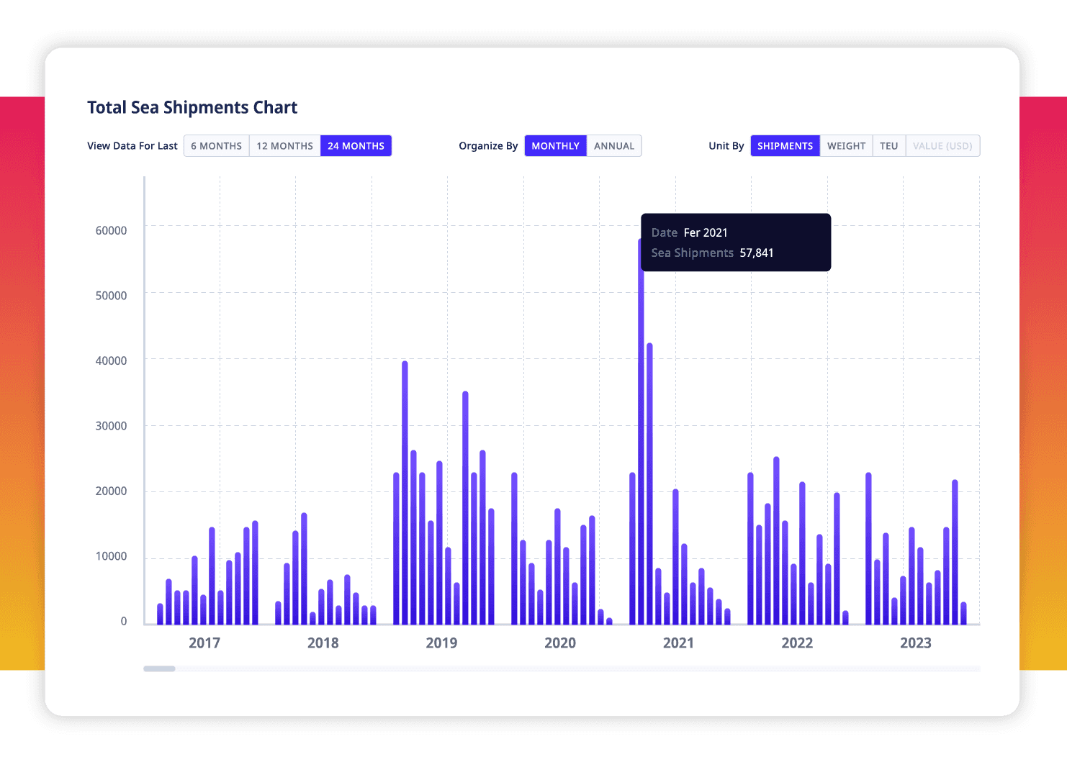Screen dimensions: 1067x767
Task: Click the 30000 y-axis label
Action: click(111, 426)
